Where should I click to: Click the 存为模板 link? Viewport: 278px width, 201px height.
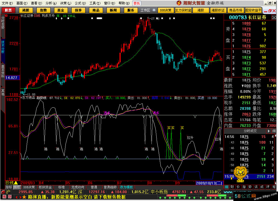[x=126, y=187]
